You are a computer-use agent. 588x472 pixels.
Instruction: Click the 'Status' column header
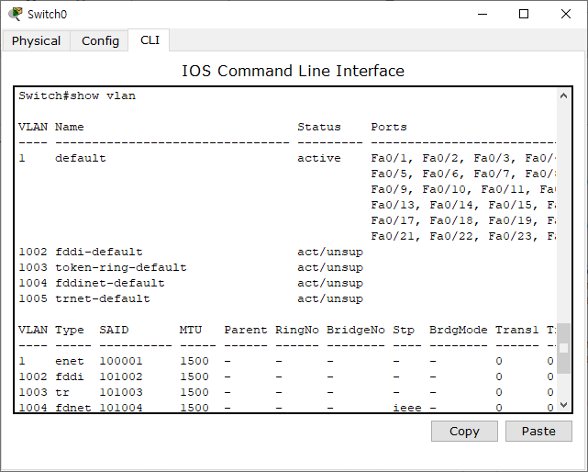point(319,127)
